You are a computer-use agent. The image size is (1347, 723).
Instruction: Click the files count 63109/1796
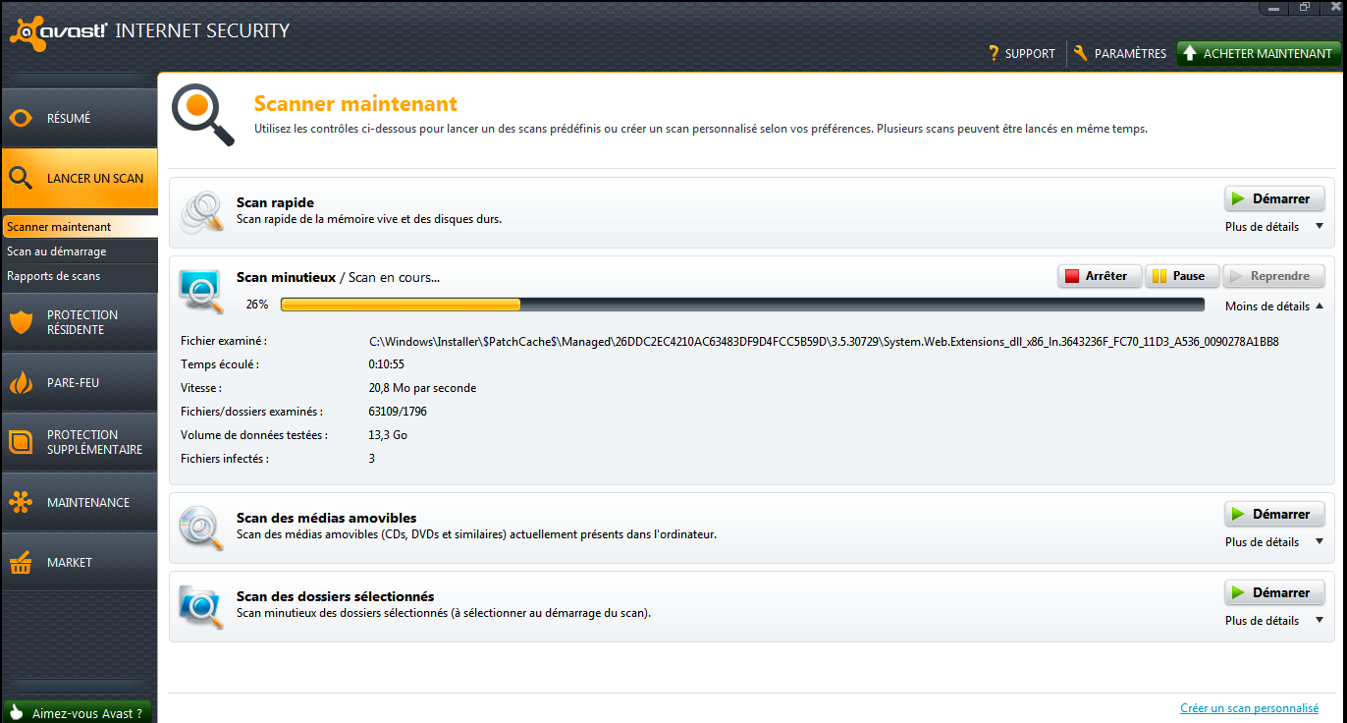click(x=398, y=412)
